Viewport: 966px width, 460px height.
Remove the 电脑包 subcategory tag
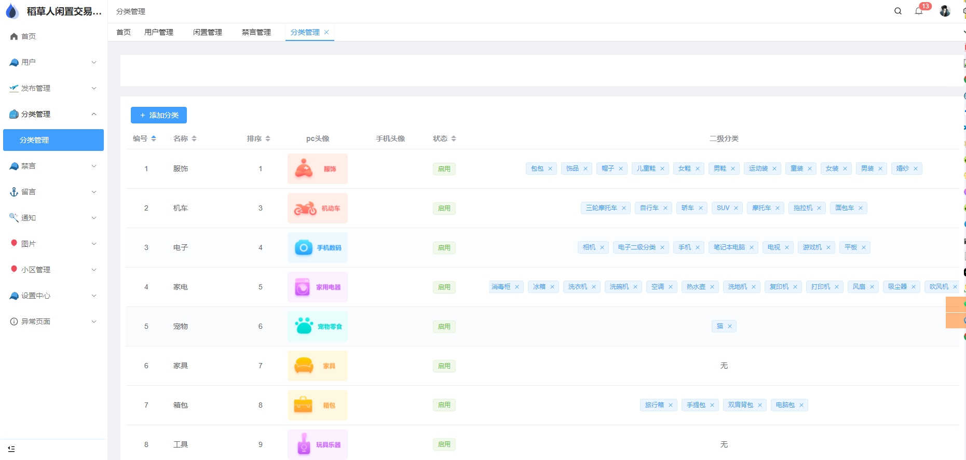pyautogui.click(x=801, y=405)
